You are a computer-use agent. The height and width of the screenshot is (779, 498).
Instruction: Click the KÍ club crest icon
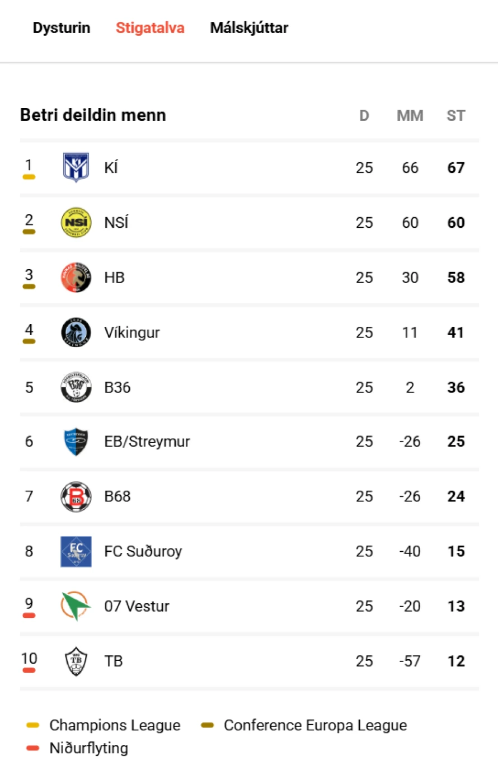tap(76, 167)
